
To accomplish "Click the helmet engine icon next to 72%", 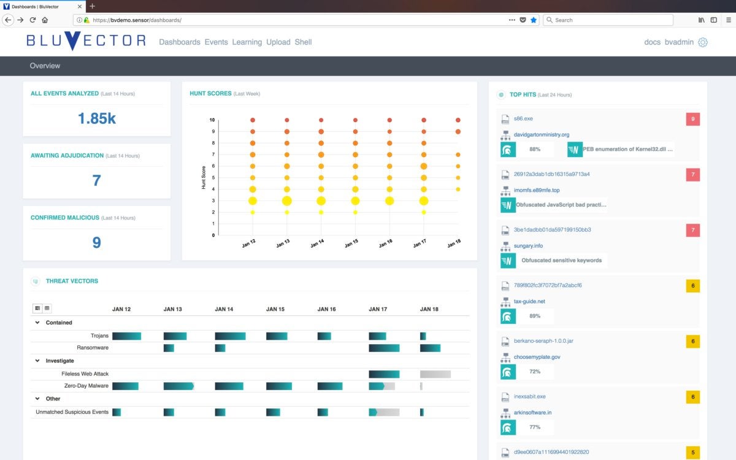I will coord(508,372).
